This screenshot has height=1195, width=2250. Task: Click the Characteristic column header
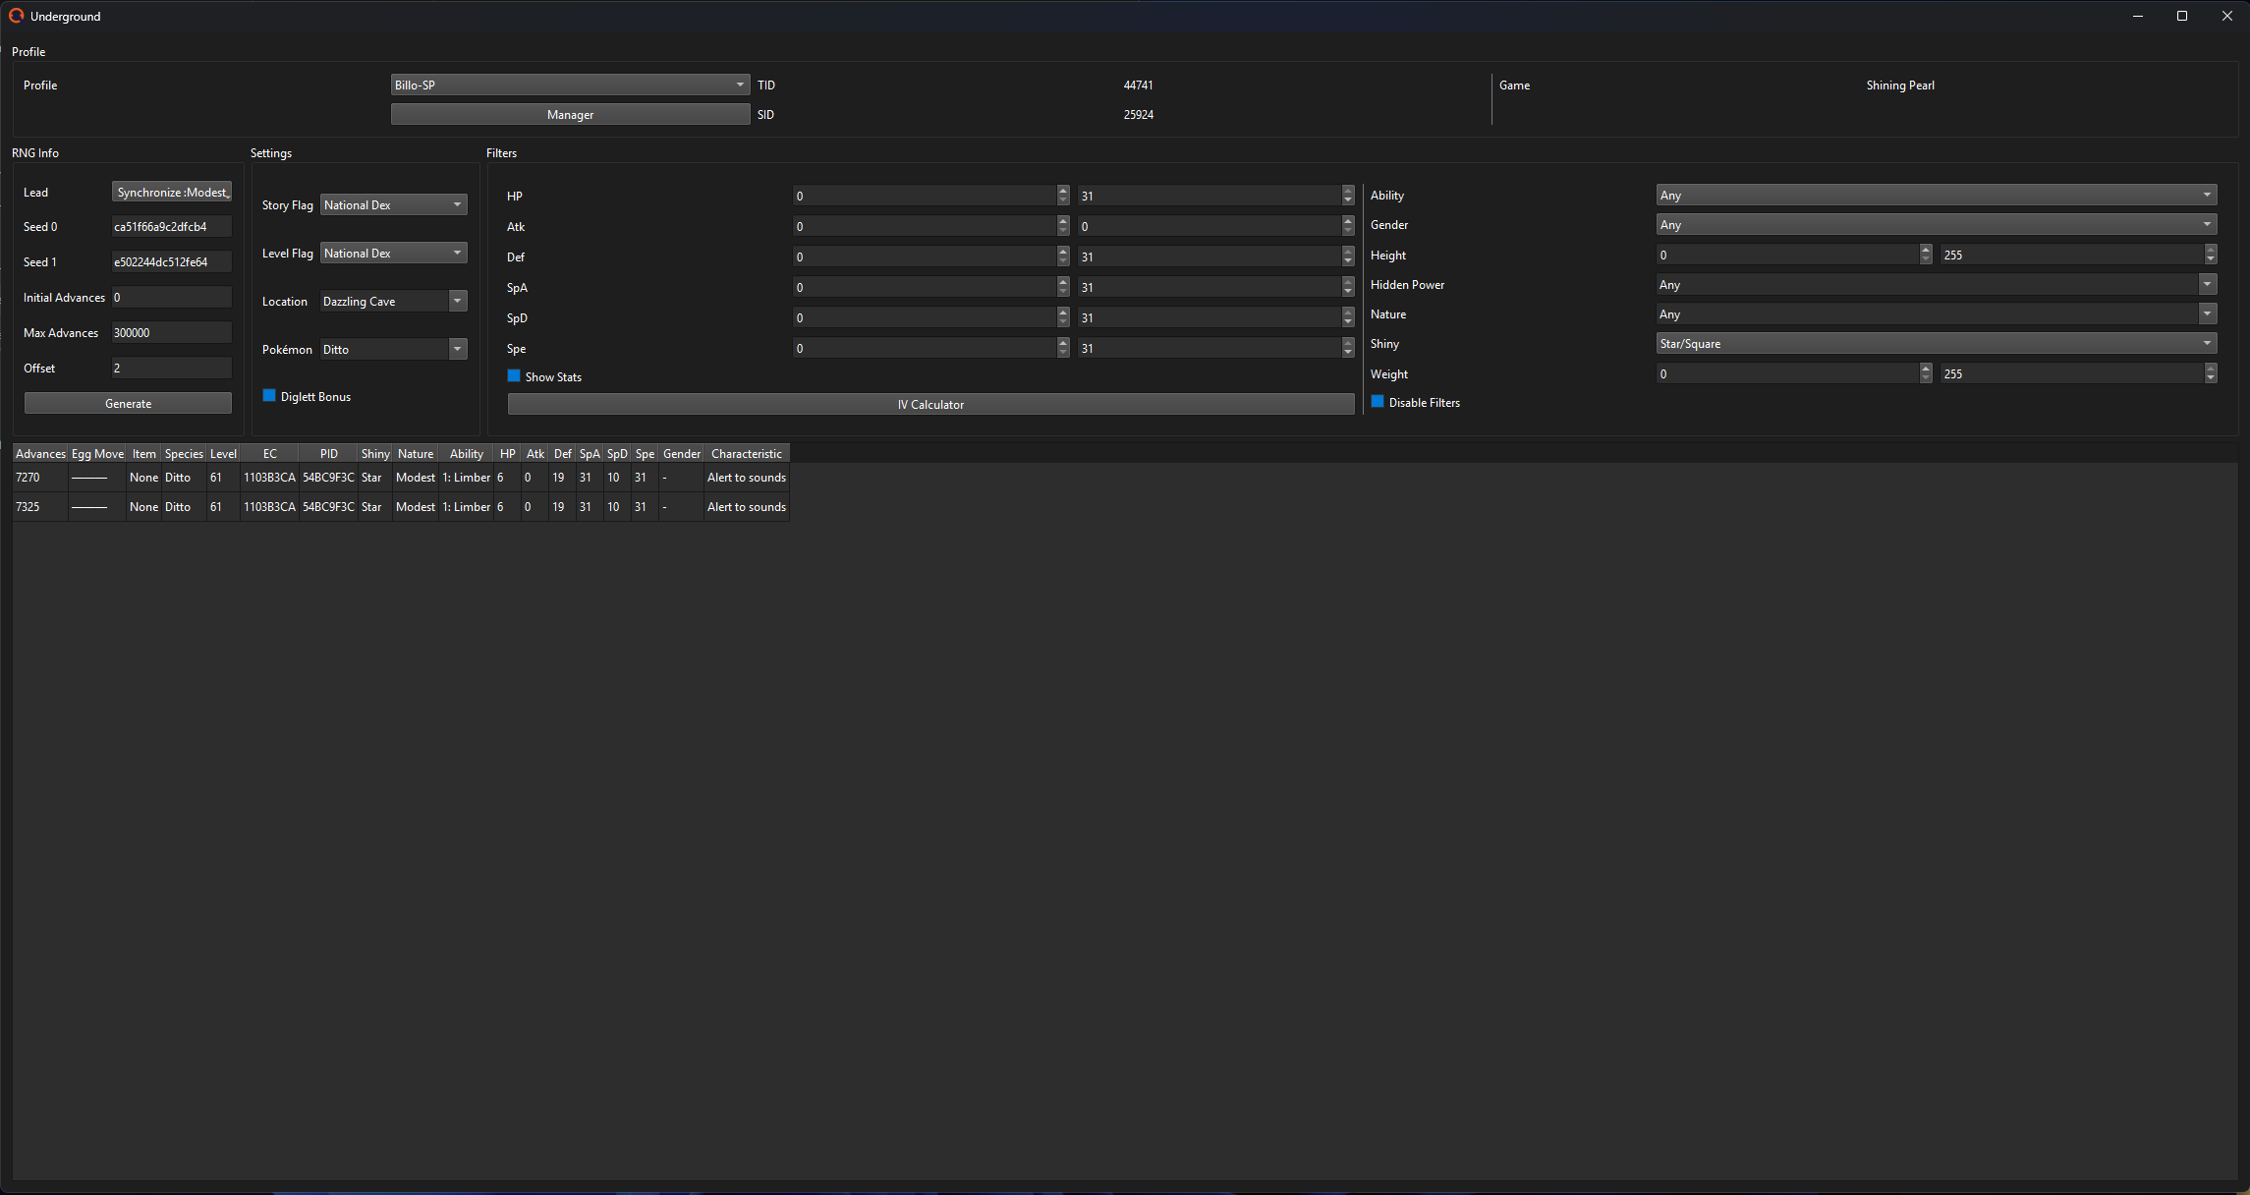tap(746, 454)
